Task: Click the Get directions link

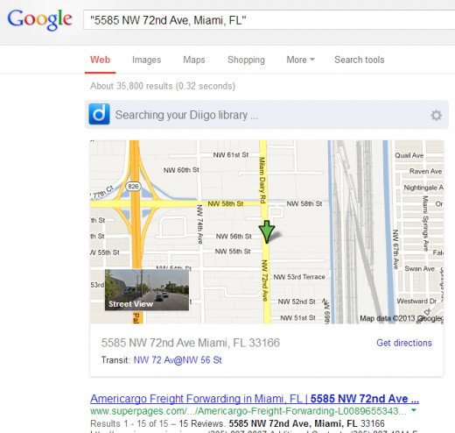Action: 404,343
